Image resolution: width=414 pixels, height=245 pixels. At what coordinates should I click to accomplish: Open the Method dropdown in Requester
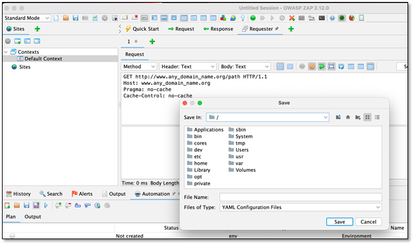pos(139,67)
